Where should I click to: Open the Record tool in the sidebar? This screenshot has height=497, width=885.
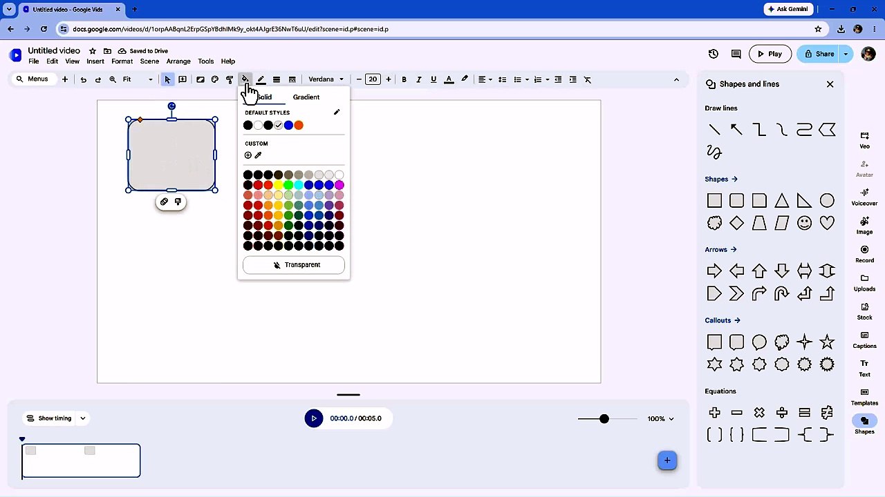point(864,253)
